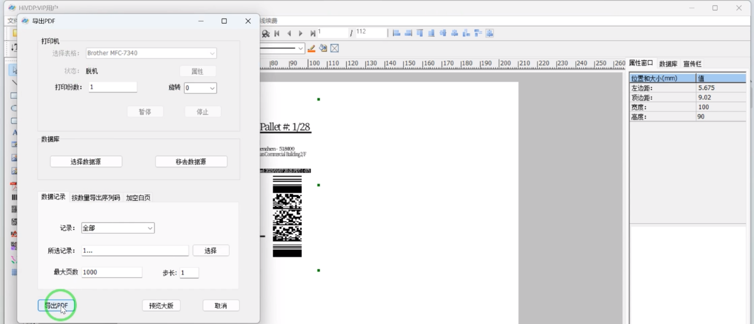Switch to 按数量导出序列码 tab
The height and width of the screenshot is (324, 754).
pyautogui.click(x=96, y=198)
